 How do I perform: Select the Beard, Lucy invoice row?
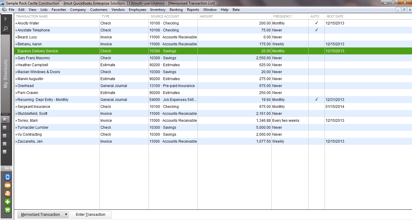[213, 37]
